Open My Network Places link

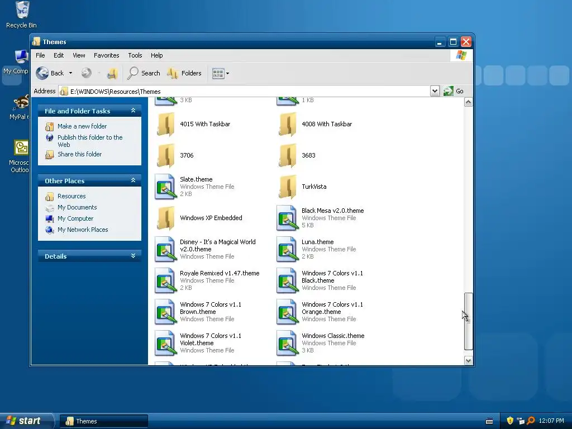coord(83,230)
